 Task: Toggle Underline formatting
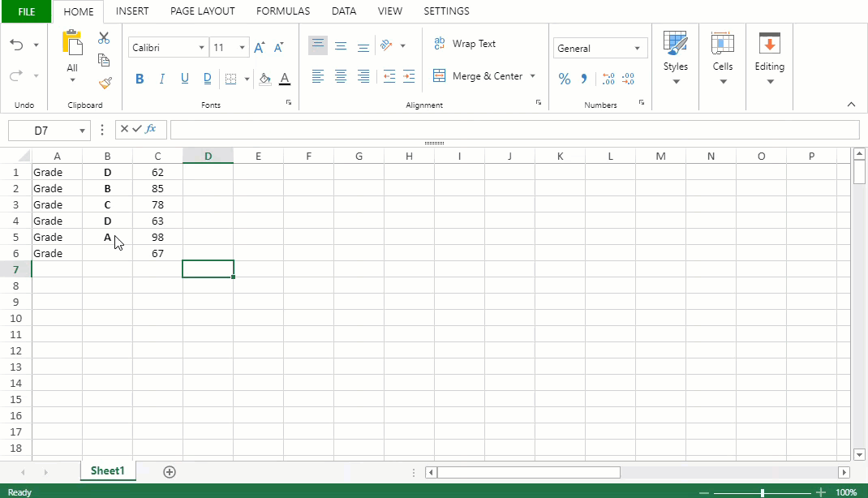pos(184,79)
